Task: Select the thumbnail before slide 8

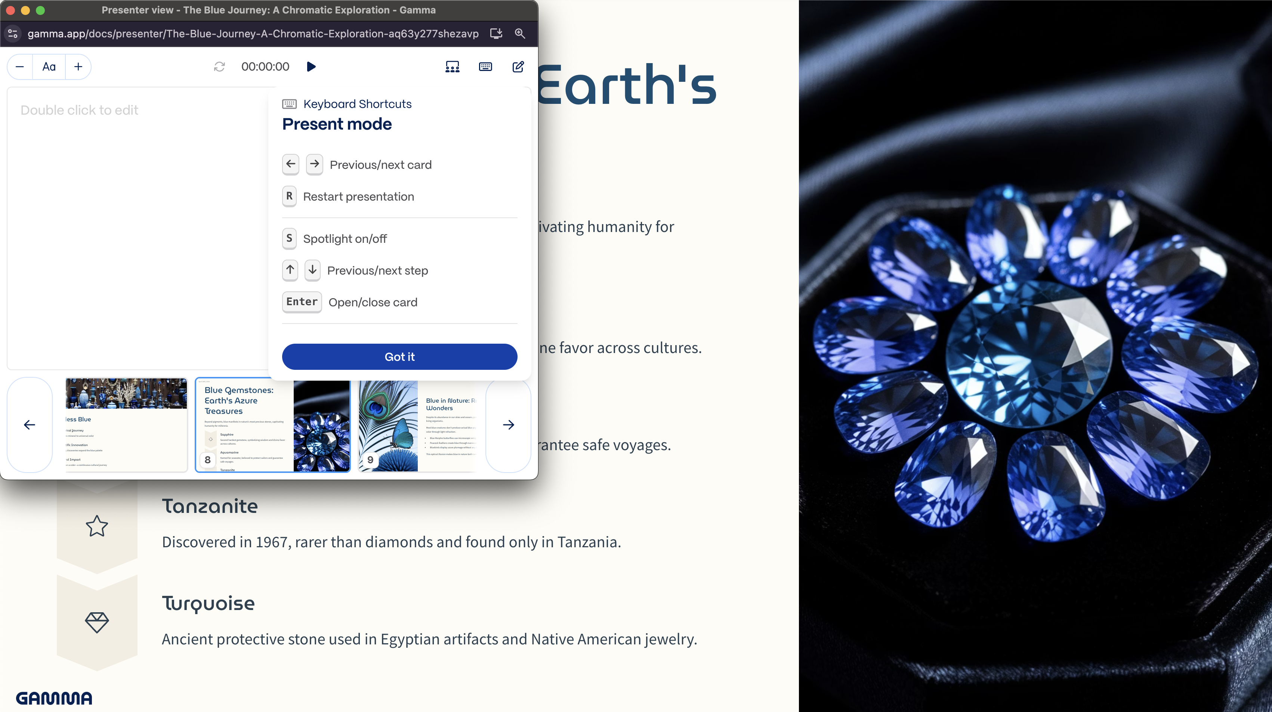Action: click(x=126, y=425)
